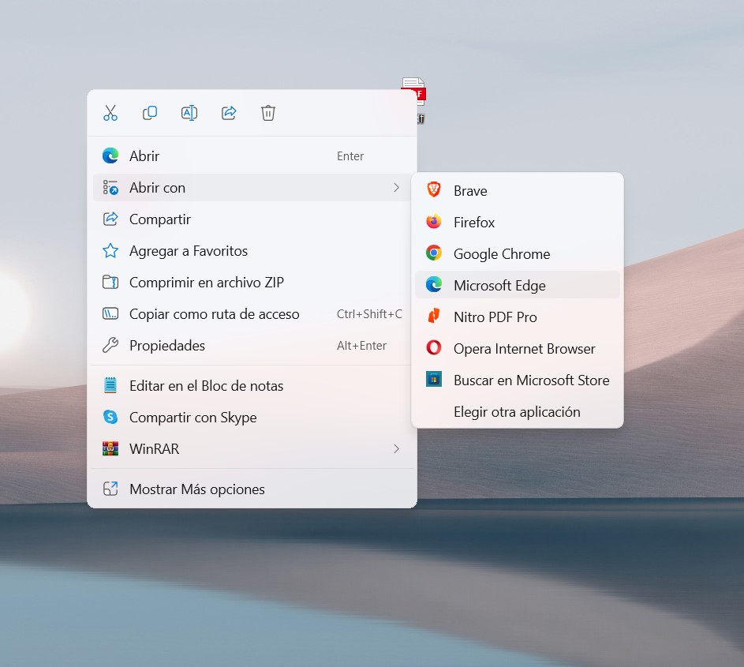
Task: Click the WinRAR books icon
Action: [110, 448]
